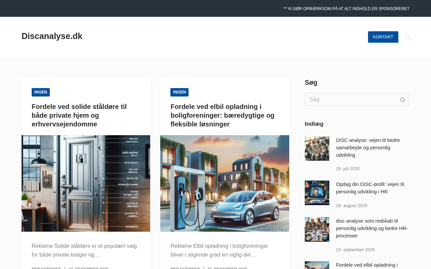Submit the sidebar search with magnifier button
This screenshot has height=269, width=431.
pyautogui.click(x=402, y=100)
